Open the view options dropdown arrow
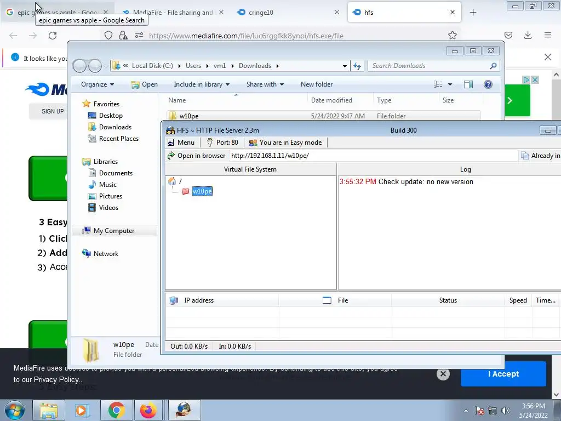 pos(450,84)
